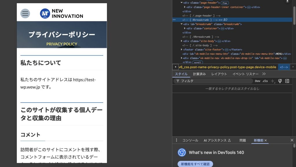Open the element rendering emulation paintbrush icon
296x167 pixels.
[280, 81]
